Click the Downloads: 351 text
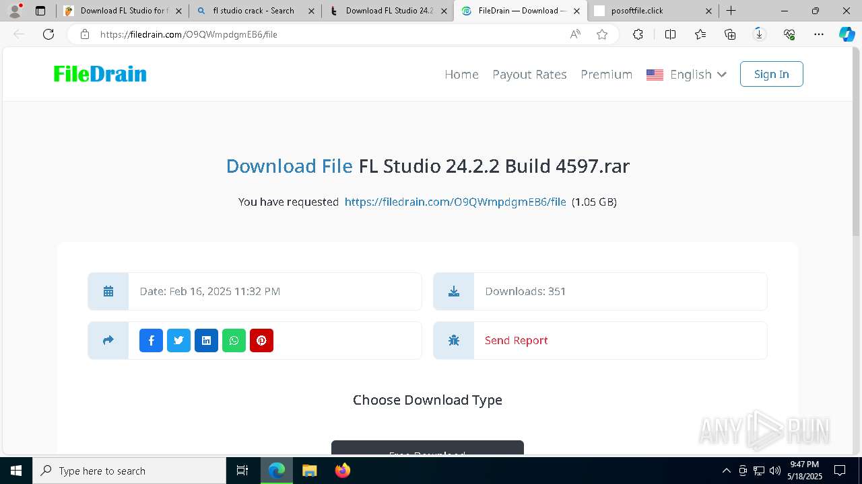Image resolution: width=862 pixels, height=484 pixels. coord(525,291)
